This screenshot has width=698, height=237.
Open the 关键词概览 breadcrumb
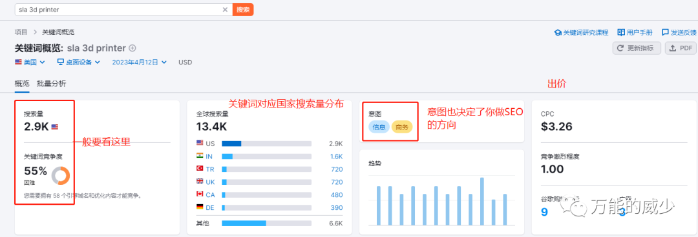click(58, 32)
